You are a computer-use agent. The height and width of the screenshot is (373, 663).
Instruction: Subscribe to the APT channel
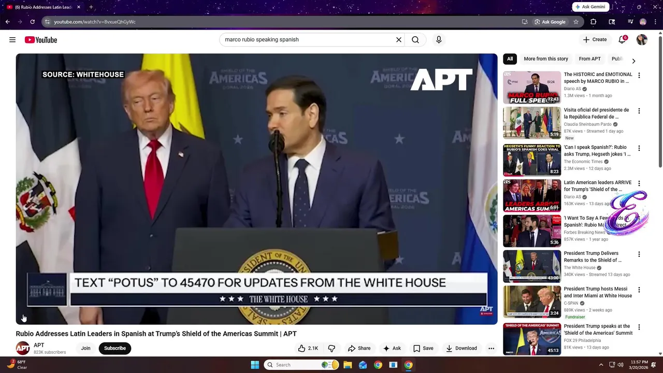(115, 348)
